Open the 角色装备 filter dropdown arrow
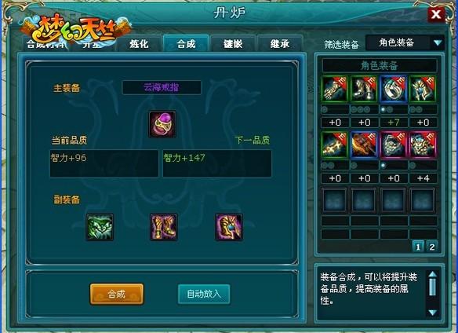The image size is (458, 333). tap(438, 43)
